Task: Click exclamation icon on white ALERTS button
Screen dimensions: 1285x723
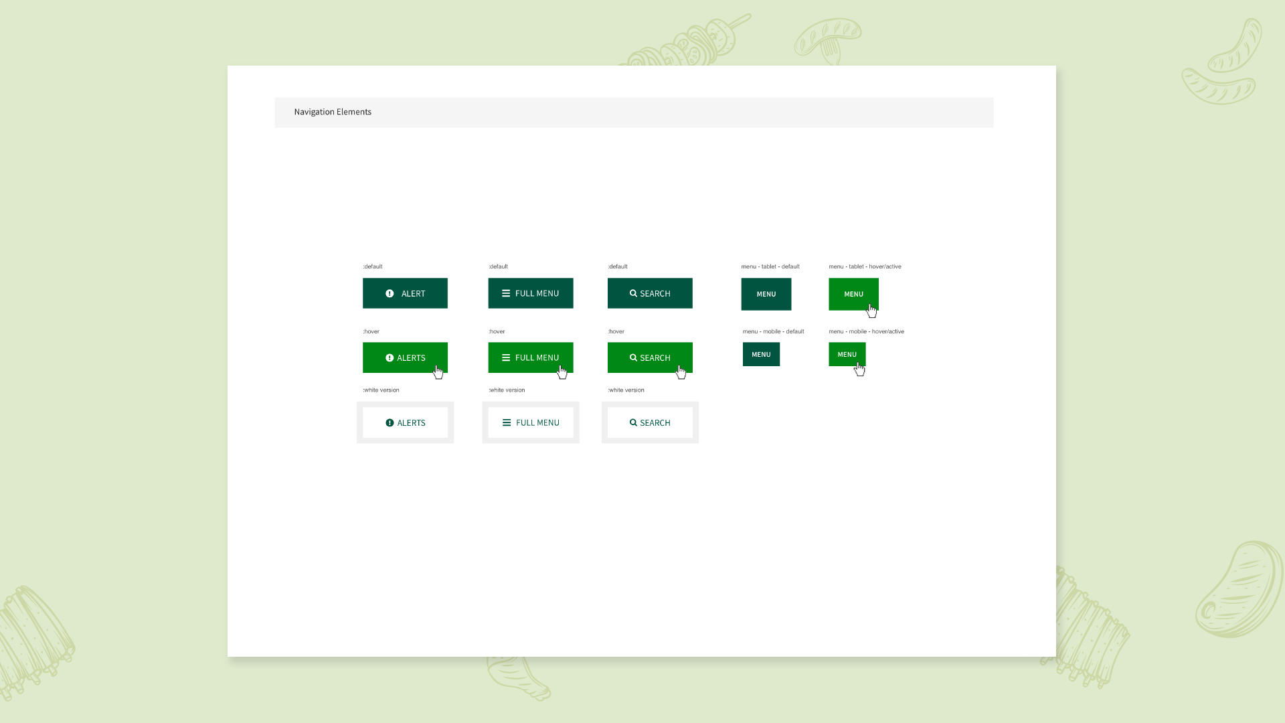Action: click(390, 422)
